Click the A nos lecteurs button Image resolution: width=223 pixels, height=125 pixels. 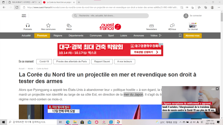pos(125,61)
